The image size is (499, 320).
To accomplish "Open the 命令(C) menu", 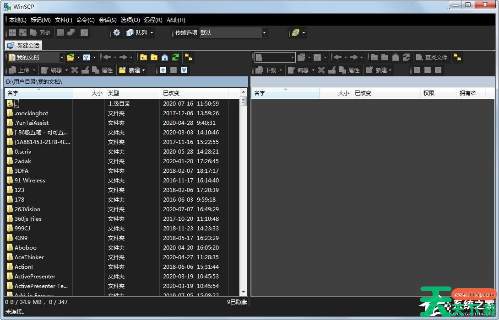I will 85,20.
